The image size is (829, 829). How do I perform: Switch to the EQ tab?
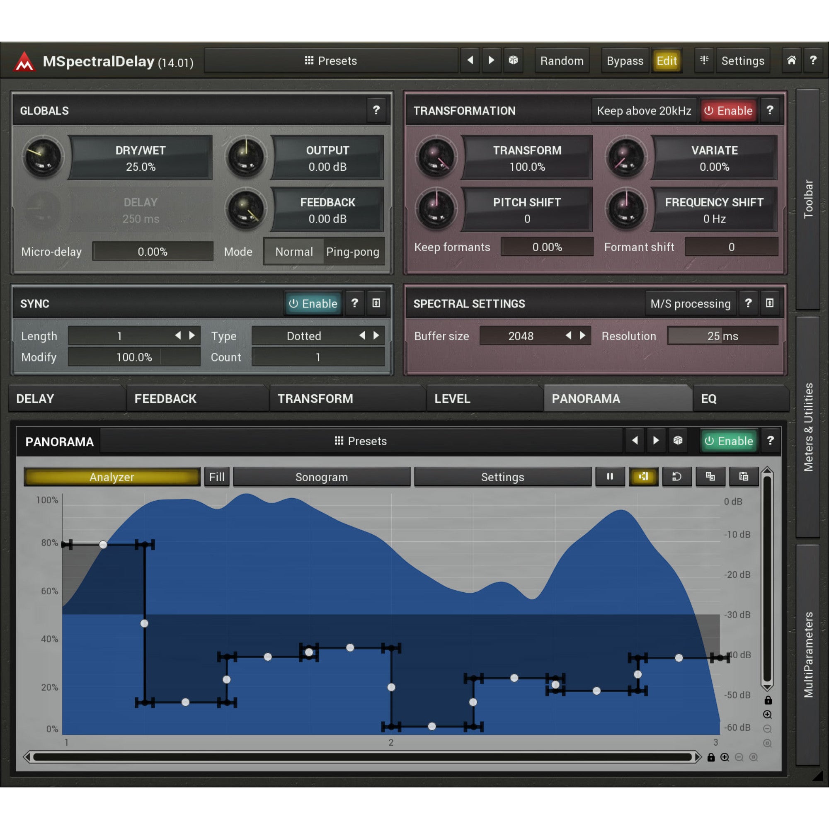pyautogui.click(x=741, y=398)
